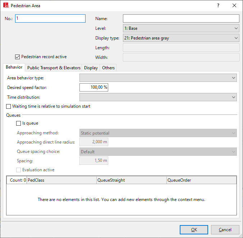Close the Pedestrian Area dialog
Screen dimensions: 243x238
click(x=234, y=6)
